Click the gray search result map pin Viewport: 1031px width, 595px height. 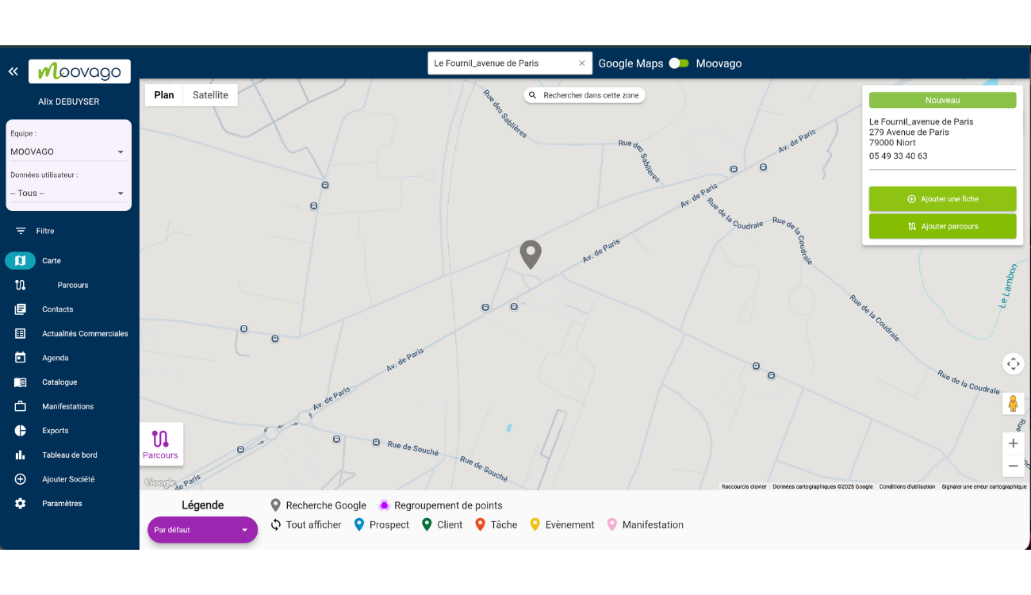(x=530, y=254)
